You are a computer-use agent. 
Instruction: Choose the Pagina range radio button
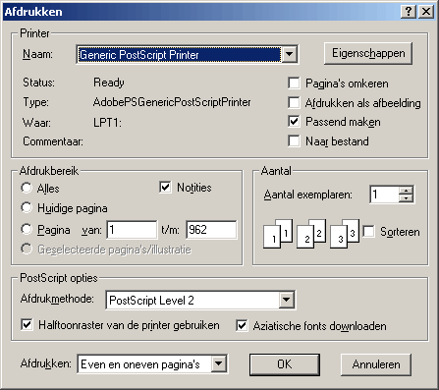[27, 229]
